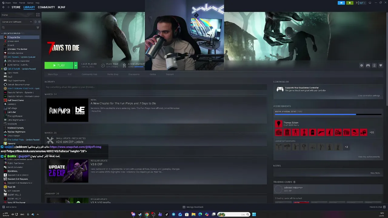
Task: Open the help question mark icon
Action: (356, 3)
